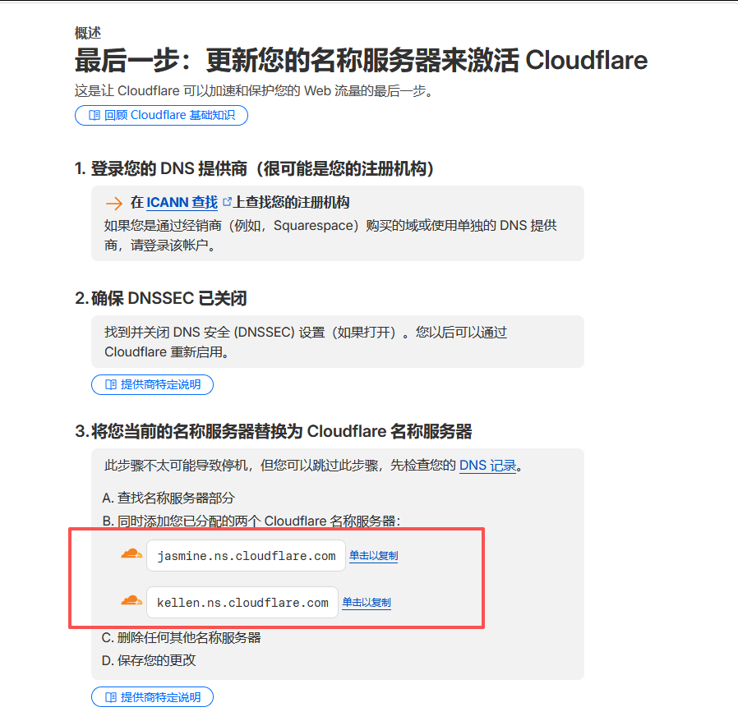Open the 回顾 Cloudflare 基础知识 button
This screenshot has height=721, width=738.
pos(161,115)
